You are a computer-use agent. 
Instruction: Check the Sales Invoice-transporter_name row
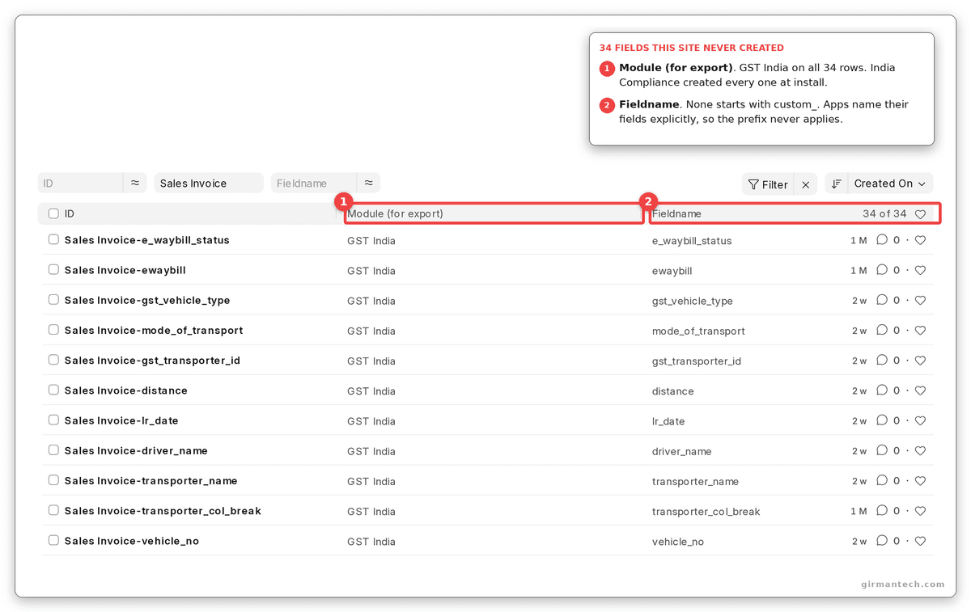pyautogui.click(x=53, y=479)
